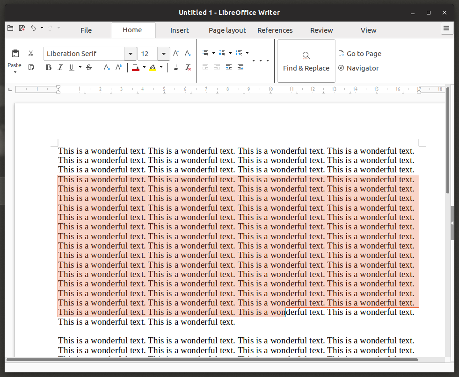Toggle Italic formatting
The width and height of the screenshot is (459, 377).
[x=60, y=68]
